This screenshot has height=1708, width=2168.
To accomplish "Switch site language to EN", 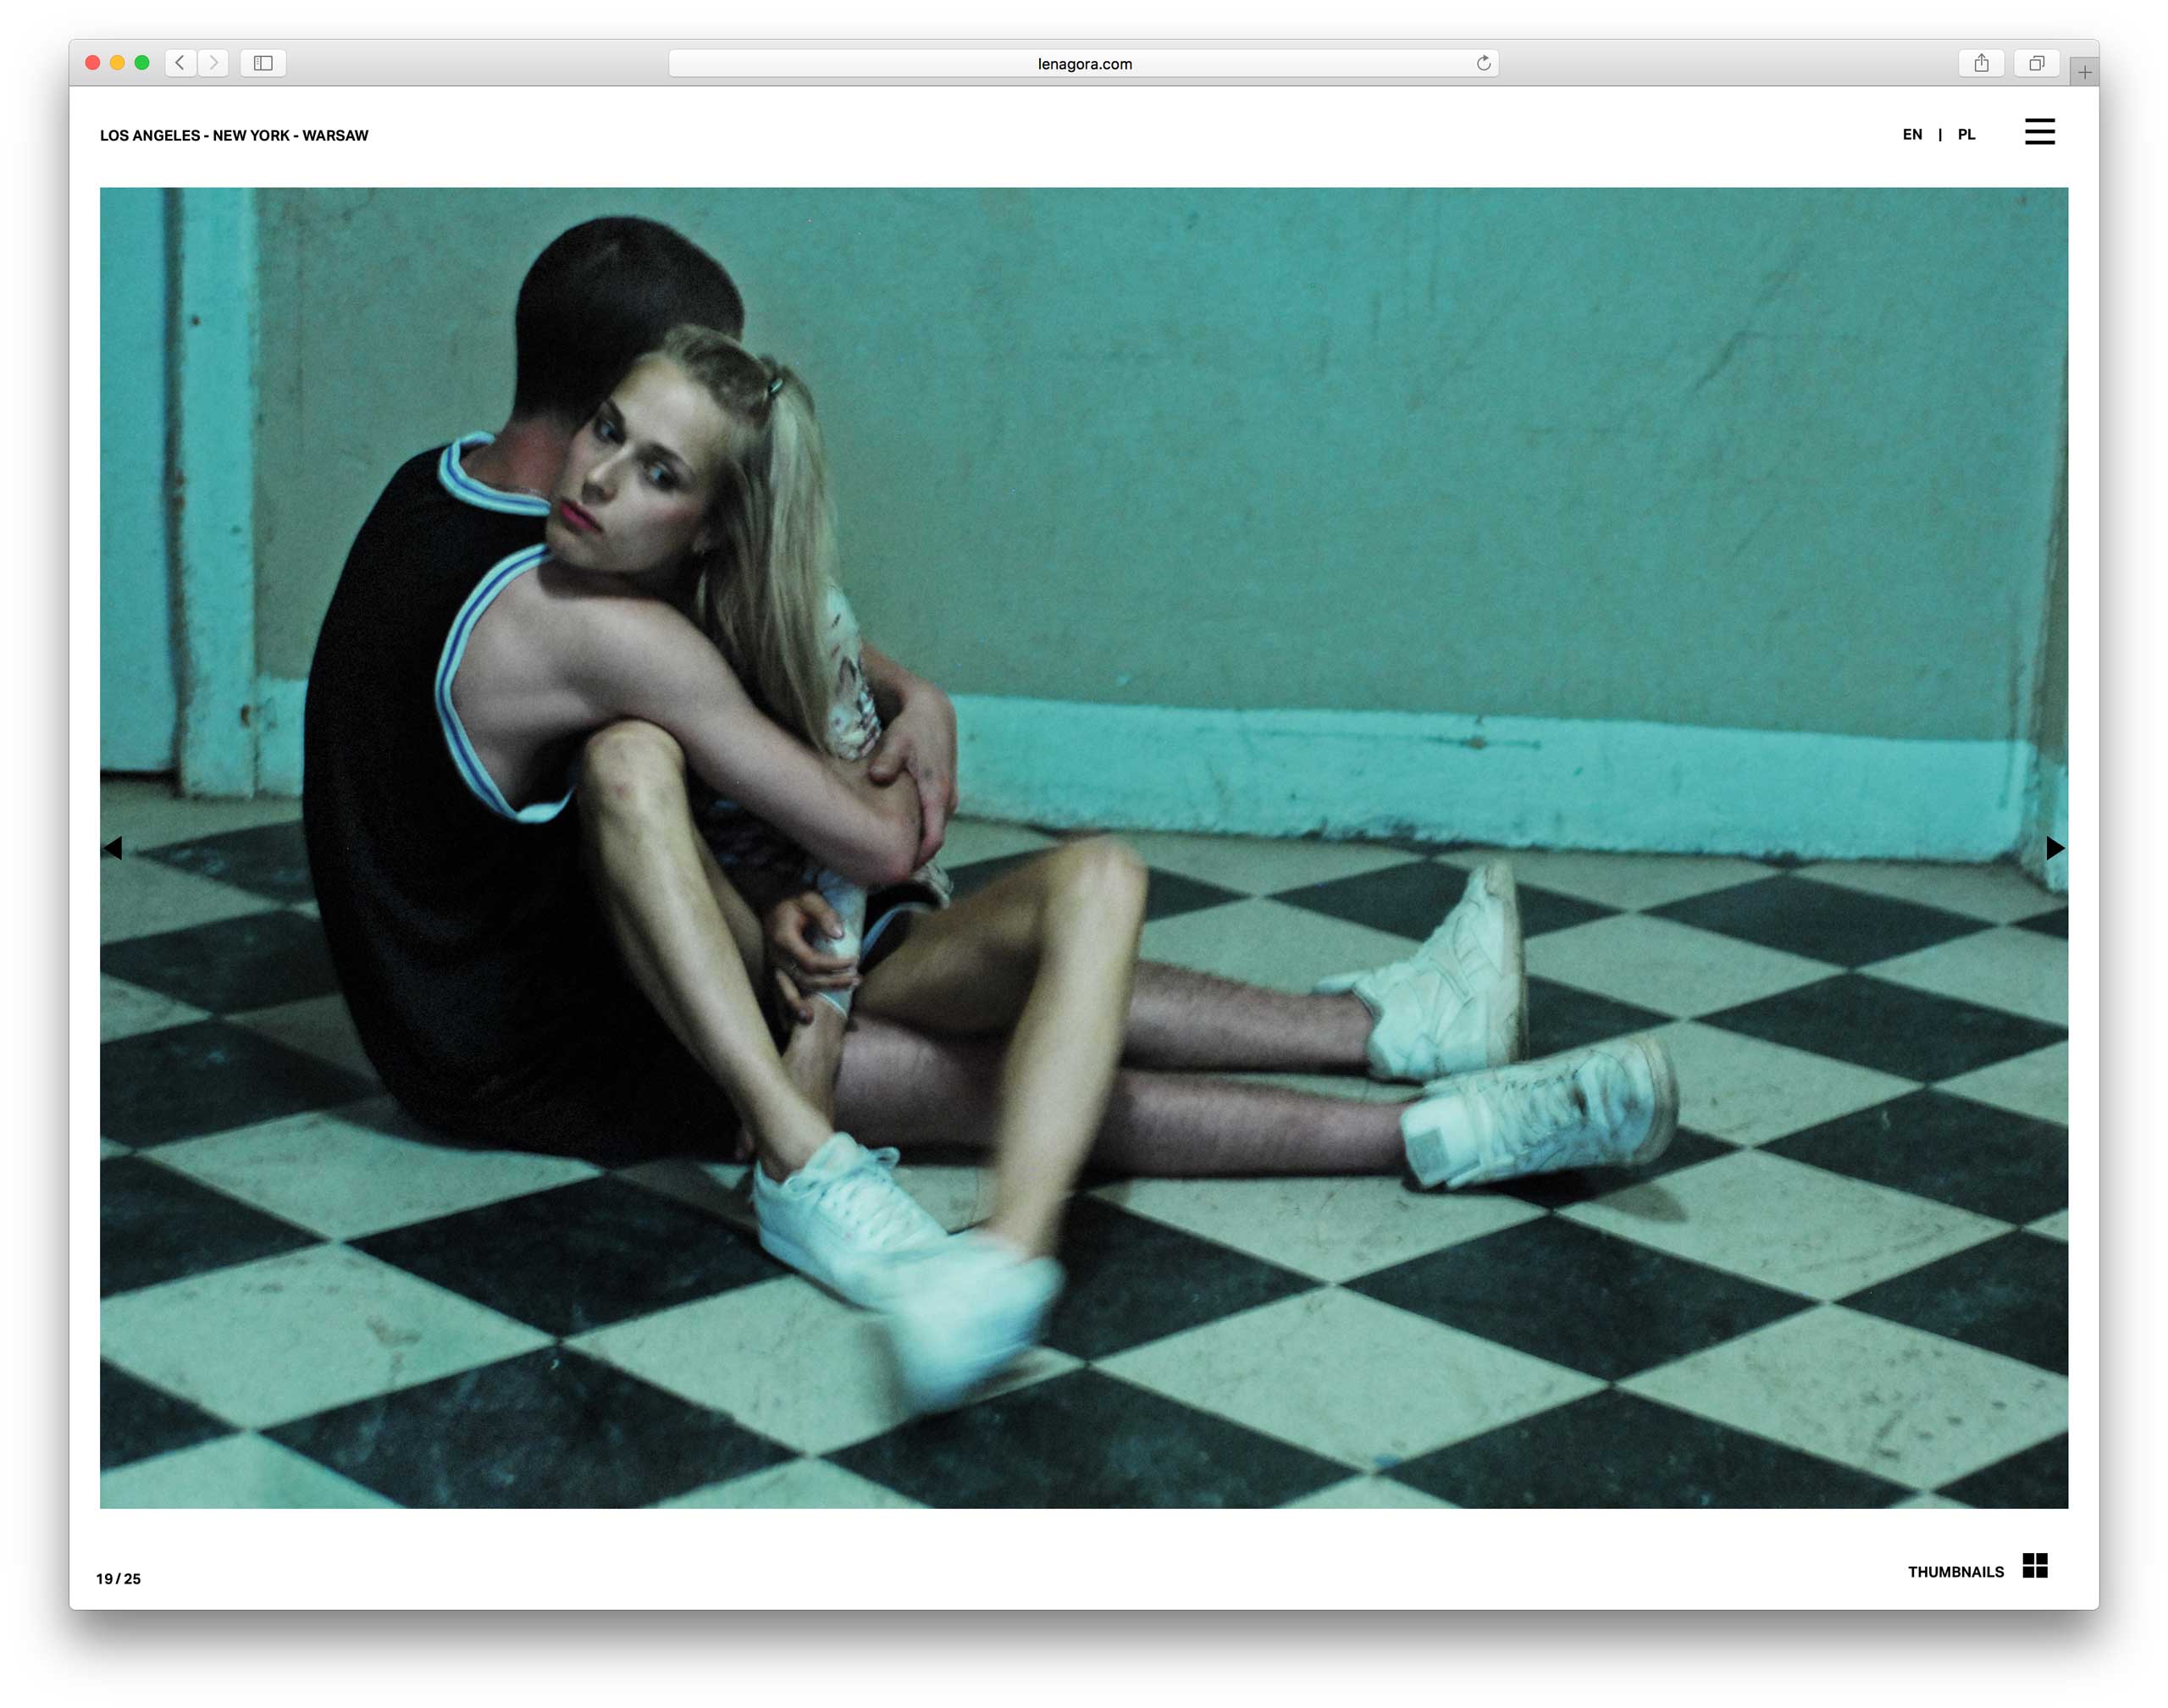I will 1911,134.
